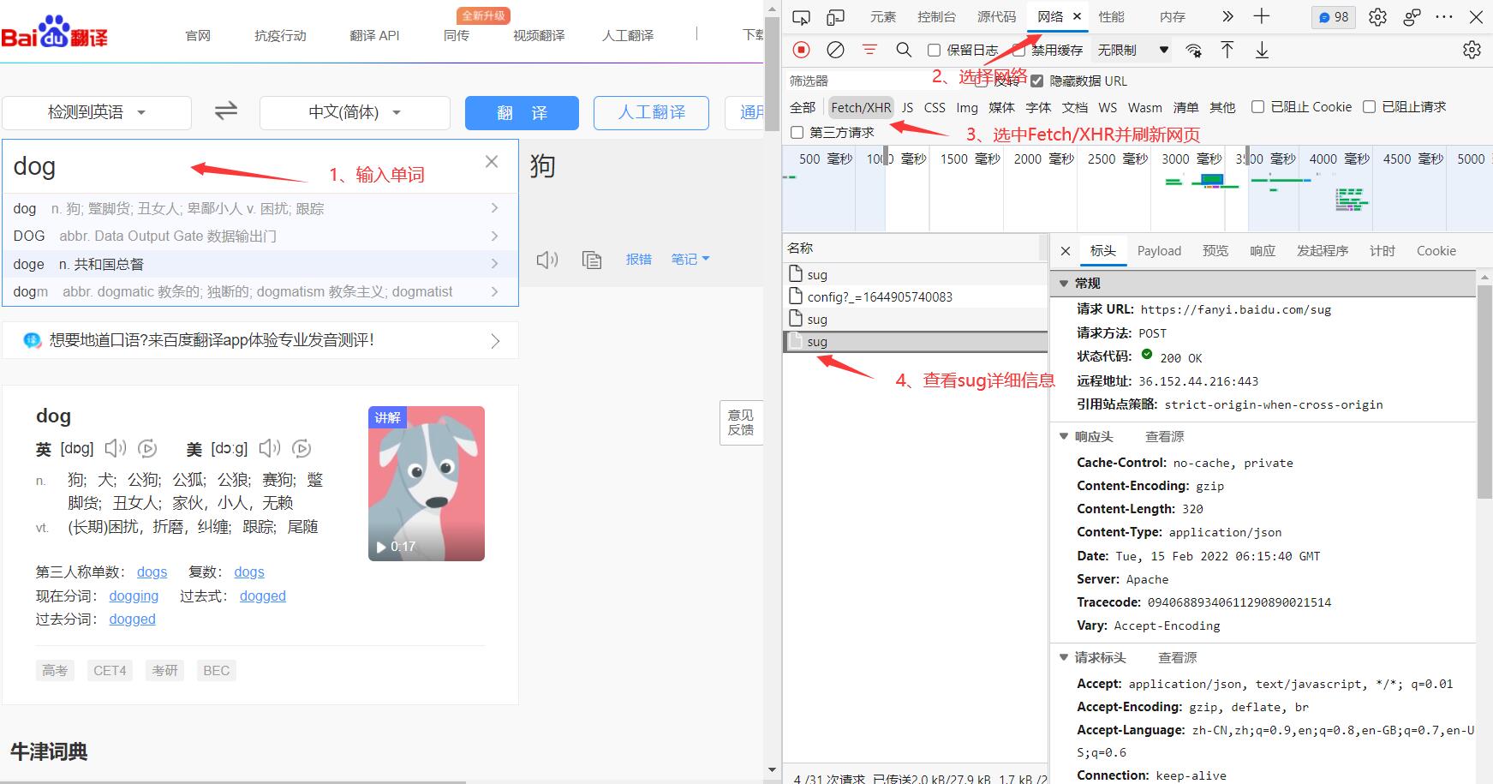This screenshot has height=784, width=1493.
Task: Collapse the response headers section
Action: coord(1064,437)
